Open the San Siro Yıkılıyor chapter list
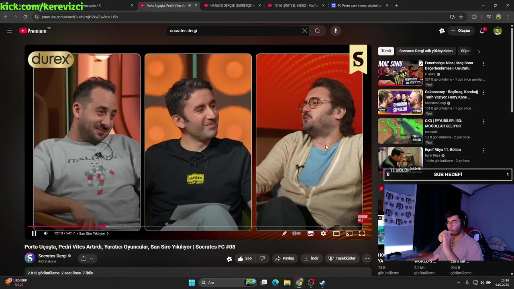The height and width of the screenshot is (289, 514). coord(94,233)
